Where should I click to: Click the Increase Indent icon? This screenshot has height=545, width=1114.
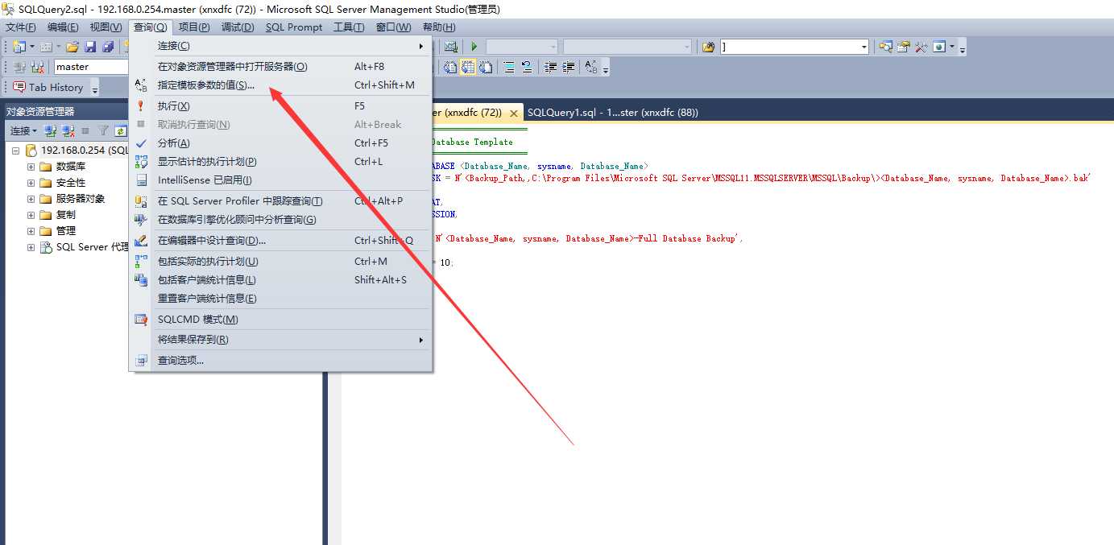[569, 67]
